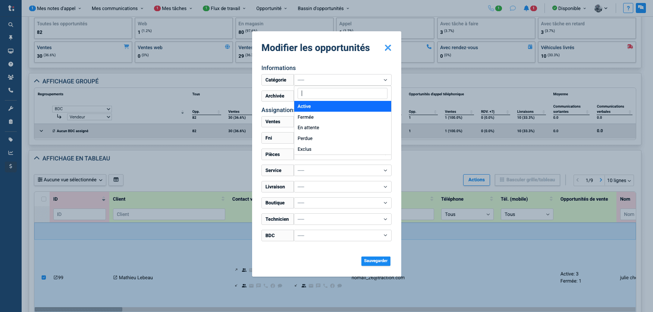Open the users group icon in the sidebar
Screen dimensions: 653x312
(11, 77)
